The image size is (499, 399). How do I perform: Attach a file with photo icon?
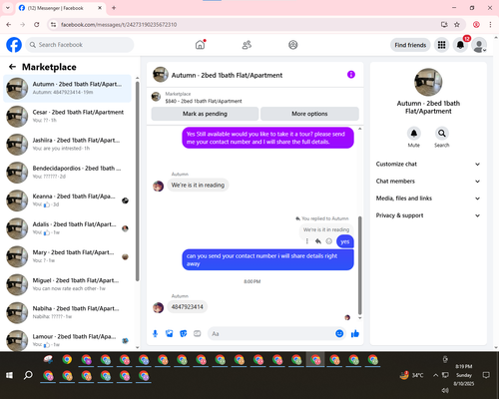[x=170, y=333]
